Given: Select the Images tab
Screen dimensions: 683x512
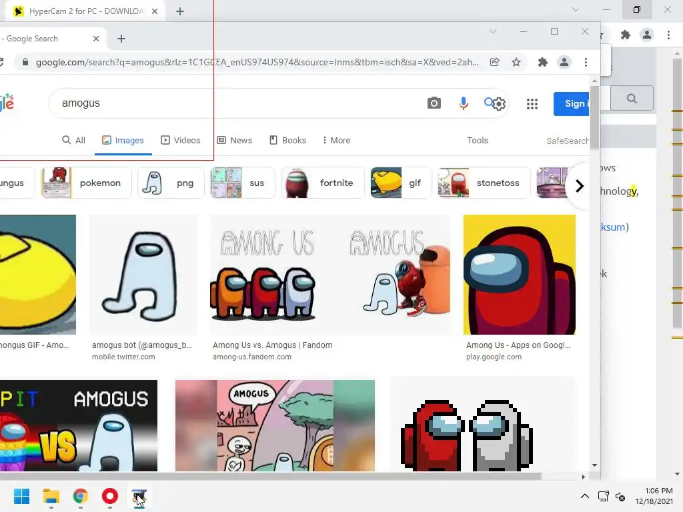Looking at the screenshot, I should point(123,140).
